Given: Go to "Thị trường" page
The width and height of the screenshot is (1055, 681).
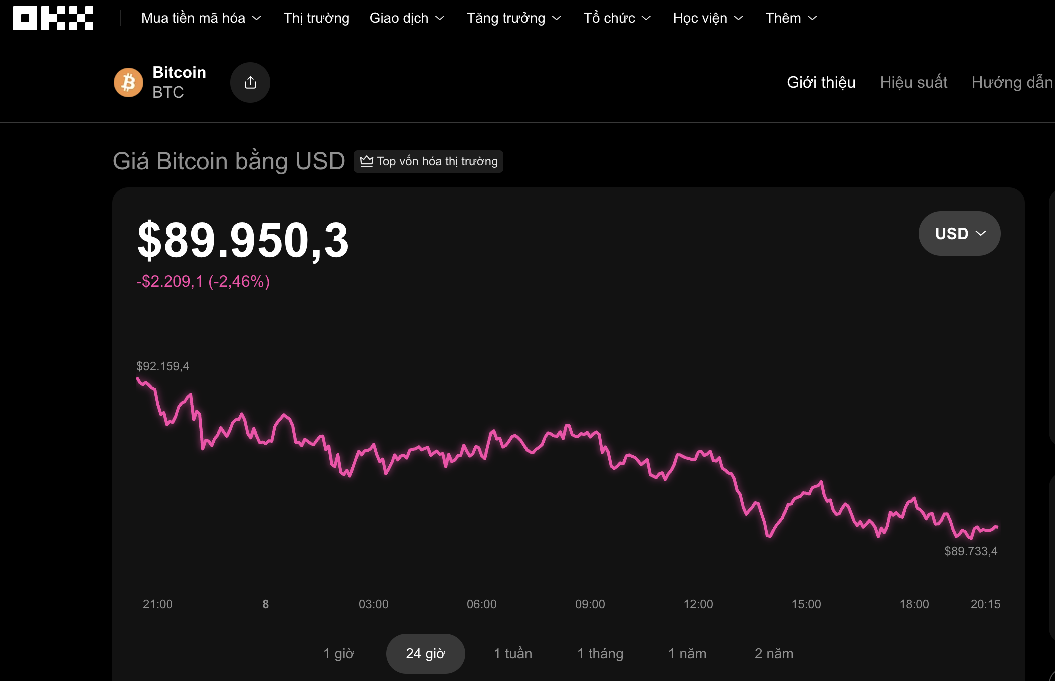Looking at the screenshot, I should click(316, 18).
